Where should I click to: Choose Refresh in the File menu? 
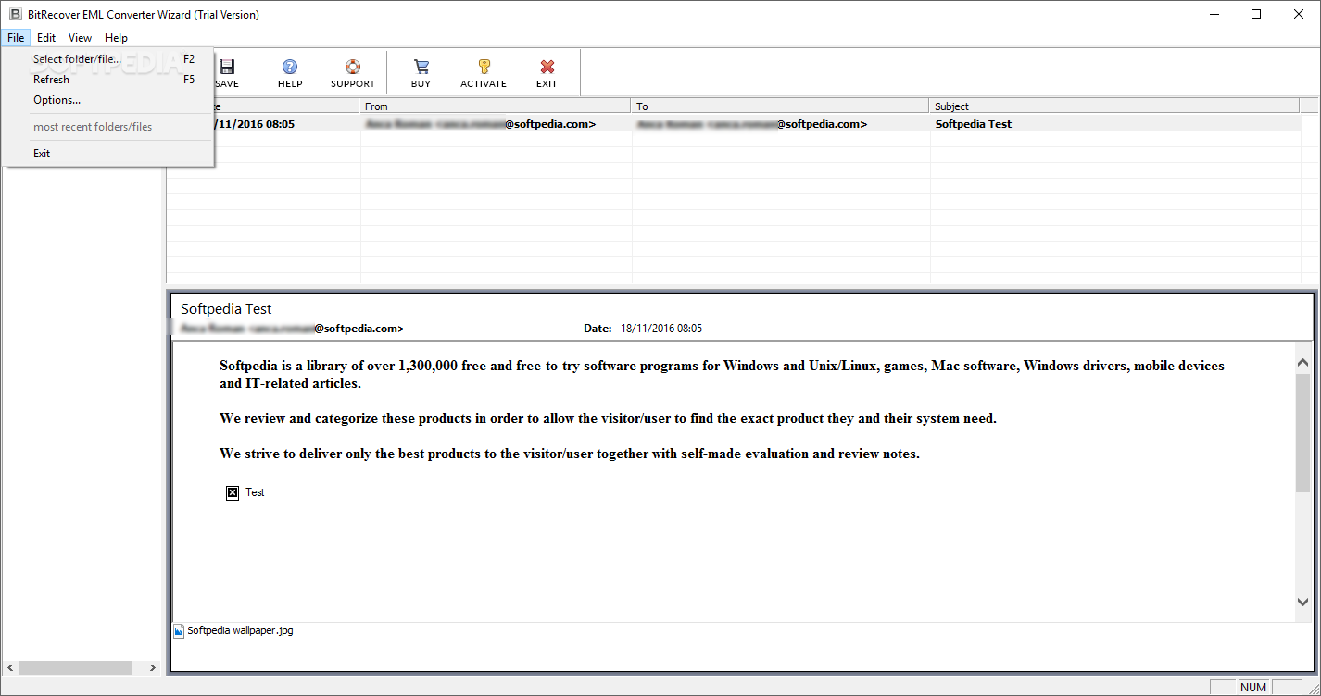108,80
